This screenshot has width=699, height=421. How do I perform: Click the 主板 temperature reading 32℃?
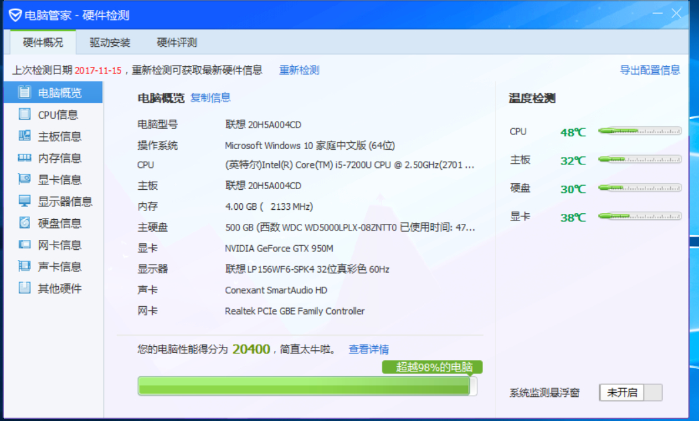coord(573,160)
